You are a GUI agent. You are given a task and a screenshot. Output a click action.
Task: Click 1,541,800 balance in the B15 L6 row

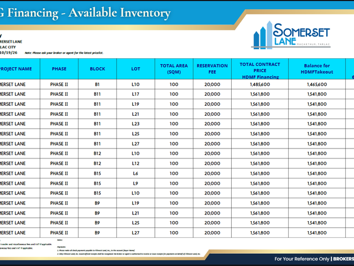coord(317,173)
